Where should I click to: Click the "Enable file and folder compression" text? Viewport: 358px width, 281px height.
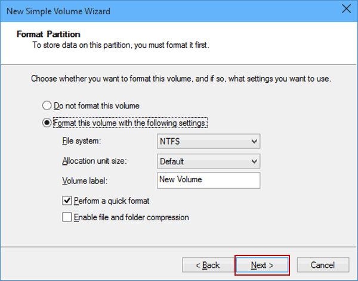click(131, 217)
